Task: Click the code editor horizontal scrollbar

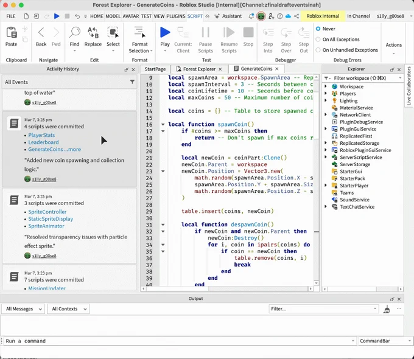Action: (x=227, y=289)
